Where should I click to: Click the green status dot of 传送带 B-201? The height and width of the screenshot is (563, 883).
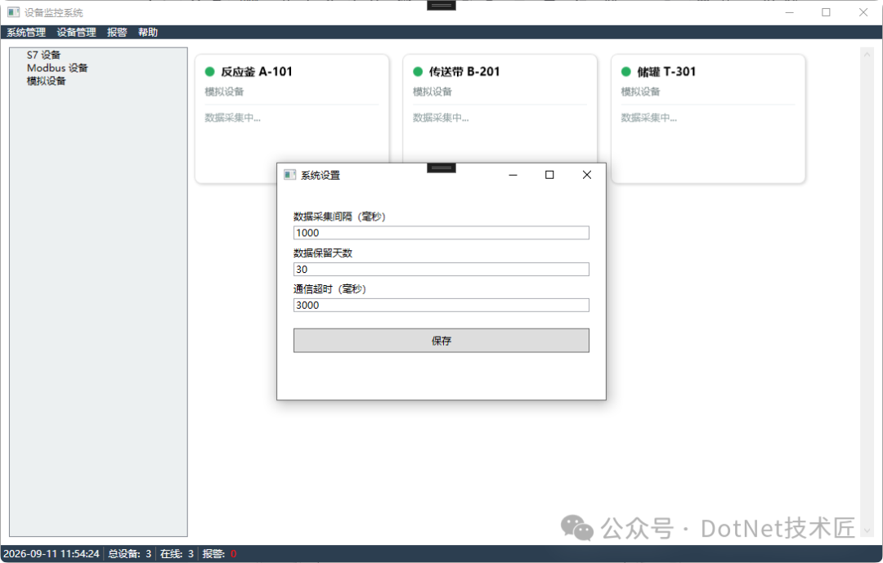click(x=417, y=72)
